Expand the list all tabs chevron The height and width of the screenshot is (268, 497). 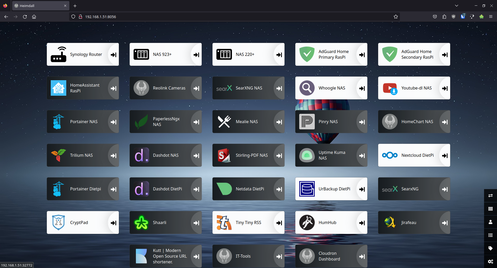(457, 6)
